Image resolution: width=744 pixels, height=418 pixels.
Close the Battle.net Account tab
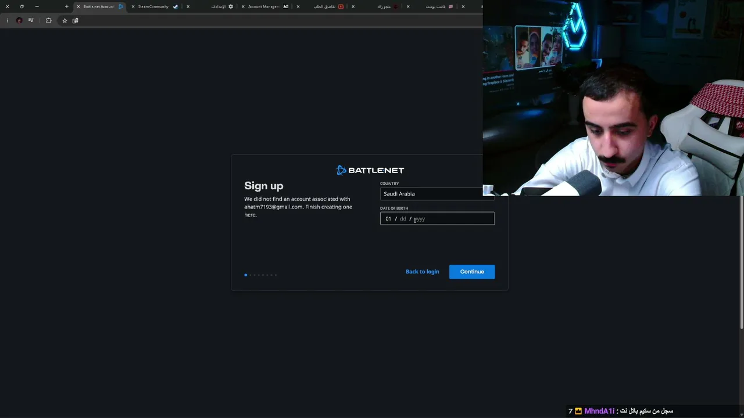[78, 6]
